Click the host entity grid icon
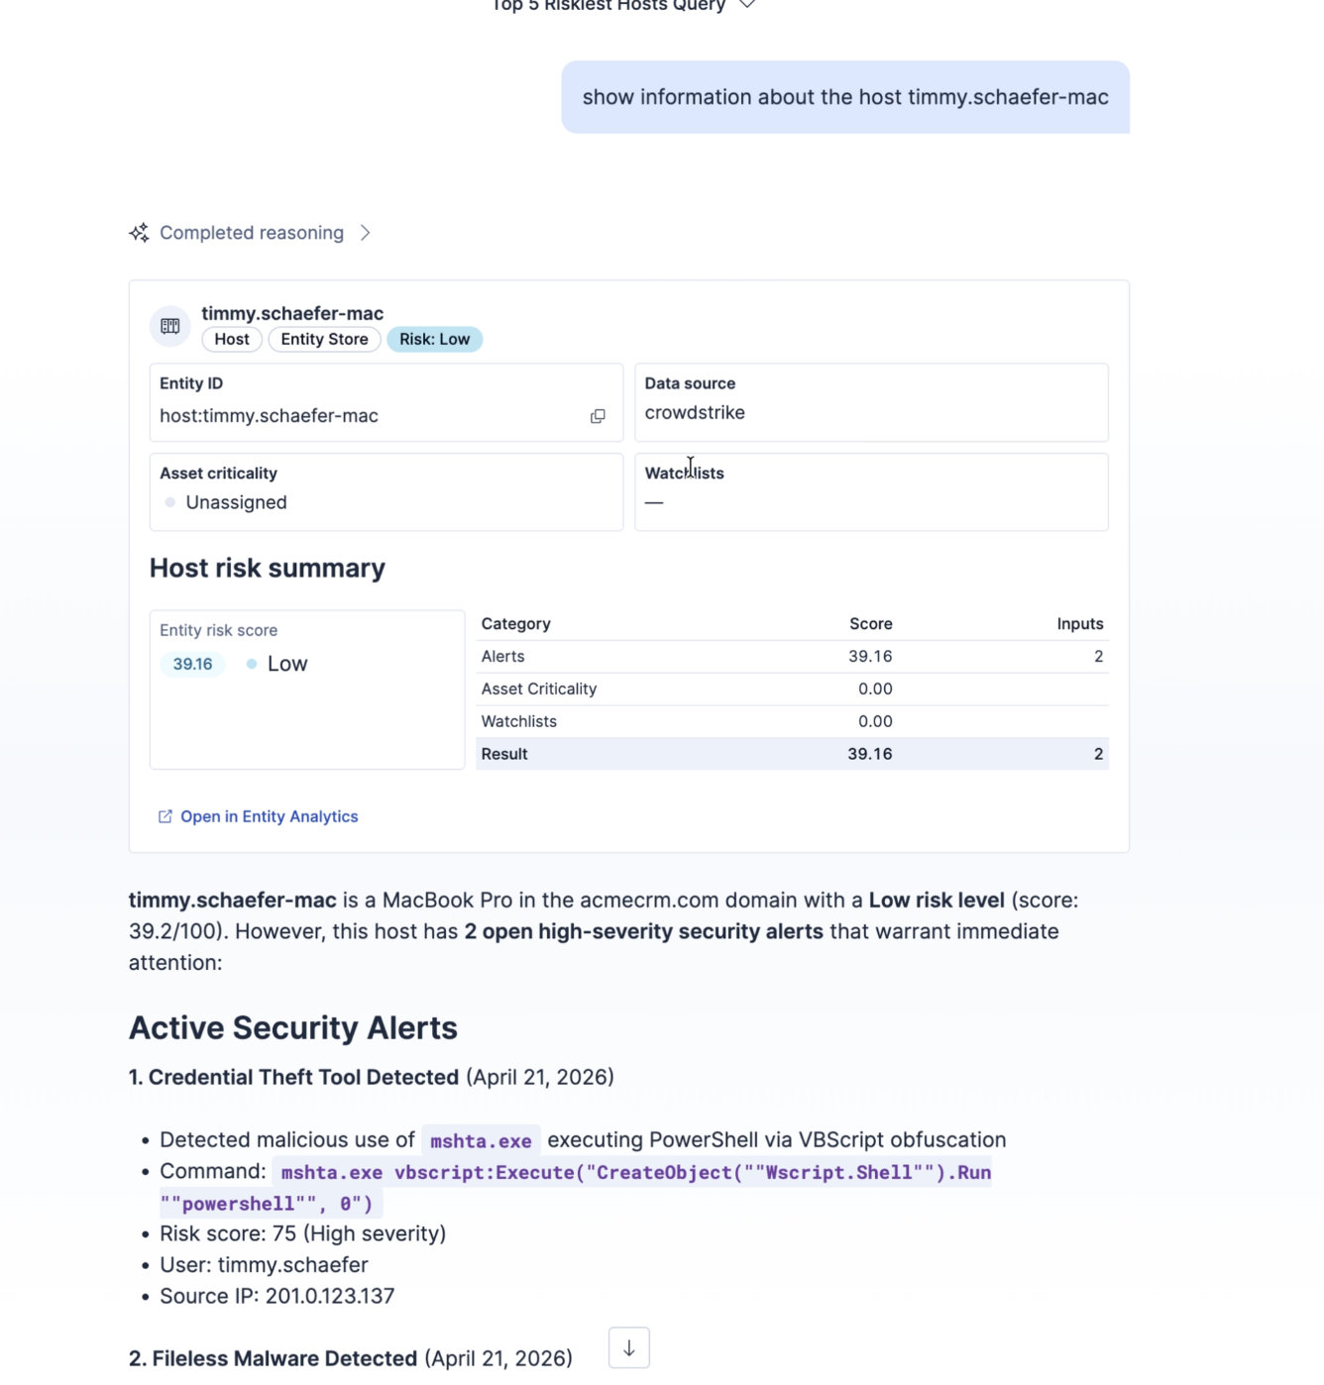This screenshot has width=1324, height=1385. [x=170, y=326]
